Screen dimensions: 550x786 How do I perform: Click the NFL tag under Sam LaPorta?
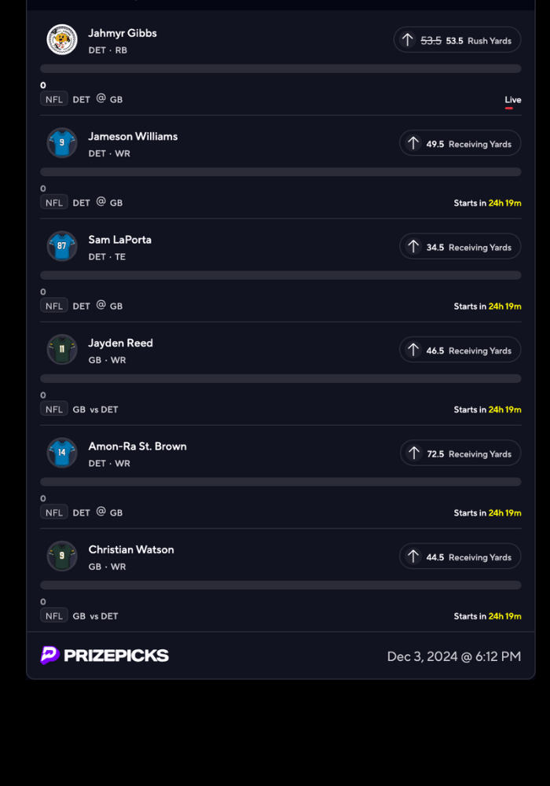[53, 306]
